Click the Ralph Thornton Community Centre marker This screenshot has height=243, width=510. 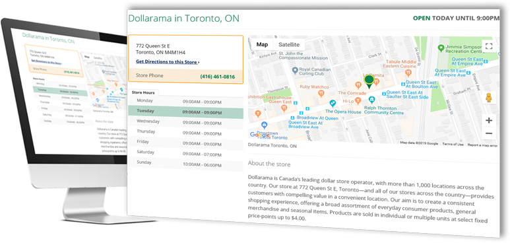coord(371,100)
